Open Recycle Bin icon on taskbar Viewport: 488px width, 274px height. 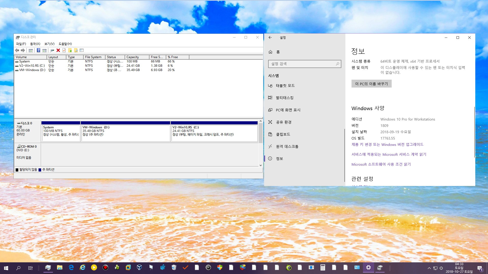(174, 267)
